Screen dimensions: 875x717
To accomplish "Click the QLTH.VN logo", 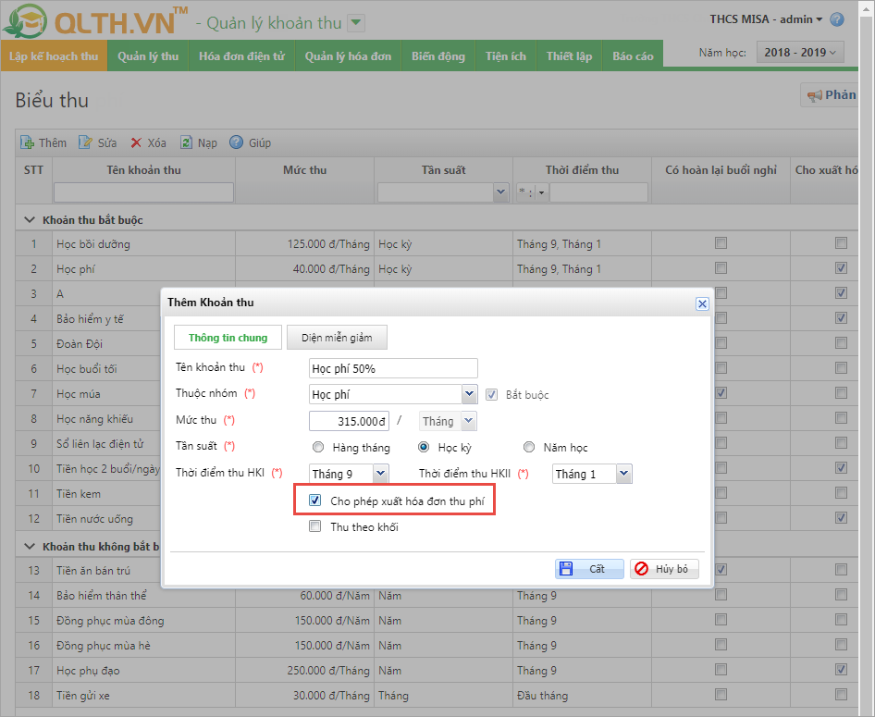I will [x=95, y=20].
